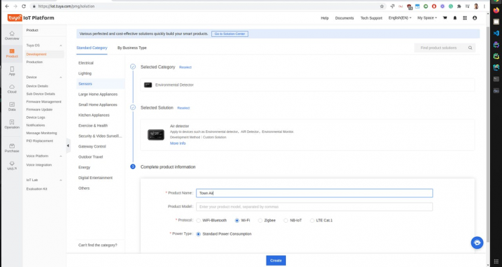Open the English(EN) language dropdown

click(400, 18)
